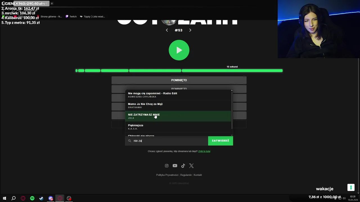Click the suggestion list scrollbar

[x=232, y=110]
